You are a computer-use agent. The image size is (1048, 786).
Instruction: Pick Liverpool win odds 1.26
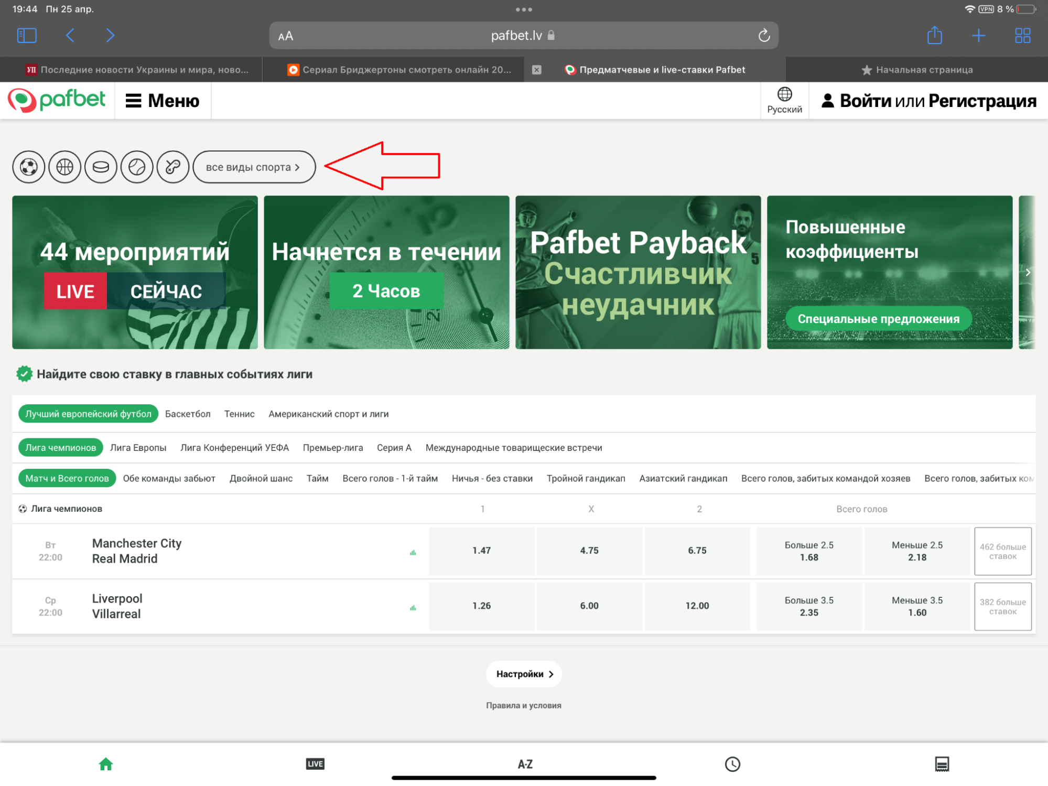pos(482,606)
